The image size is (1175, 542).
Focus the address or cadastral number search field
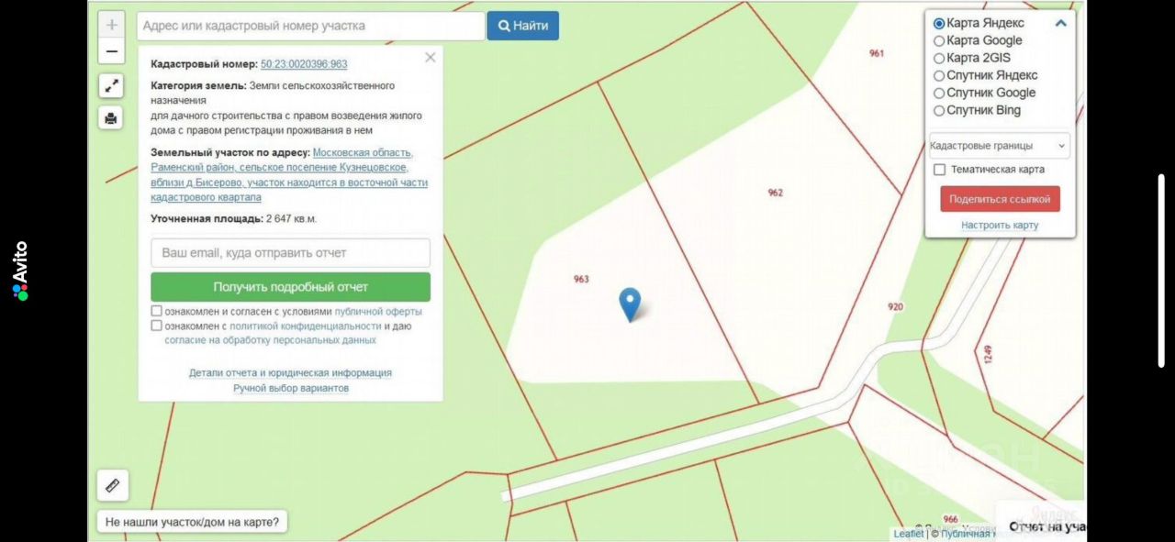tap(311, 26)
